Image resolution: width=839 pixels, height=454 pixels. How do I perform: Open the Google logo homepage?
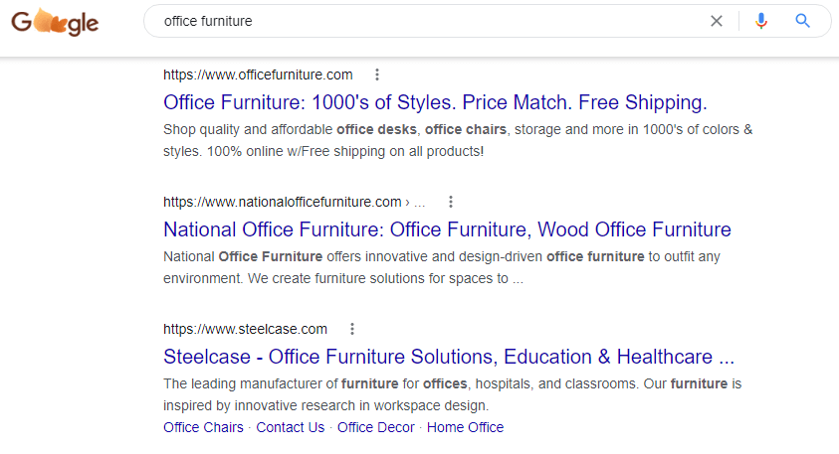(55, 22)
